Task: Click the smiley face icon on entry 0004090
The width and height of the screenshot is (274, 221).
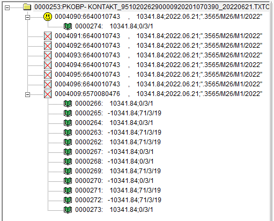Action: click(48, 17)
